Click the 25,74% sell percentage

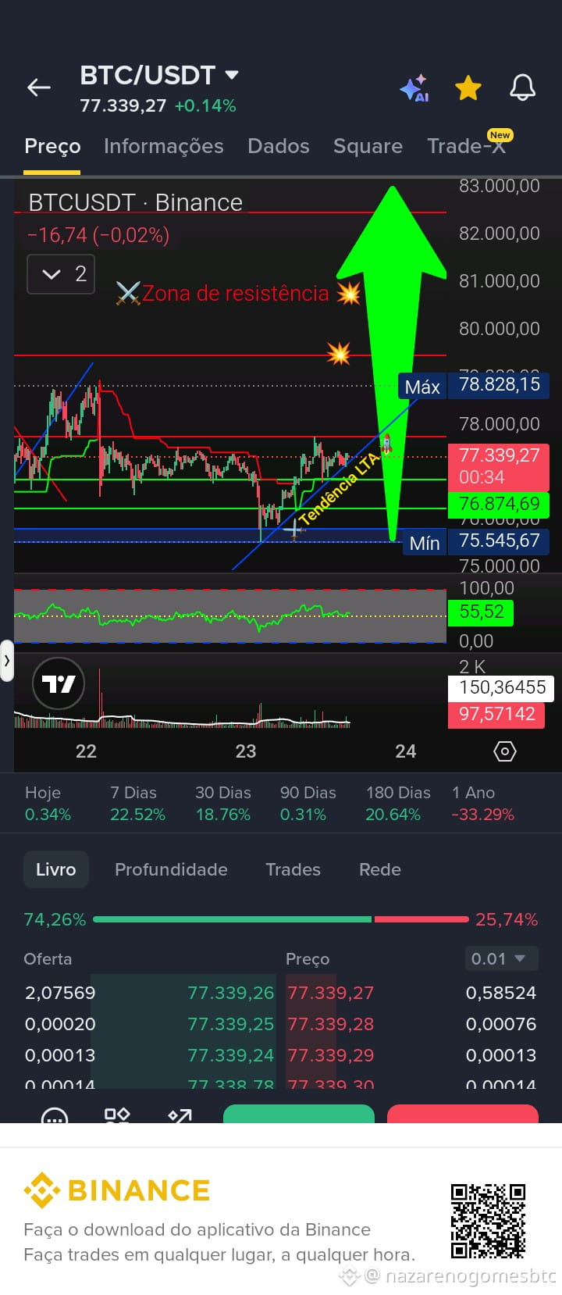[x=507, y=919]
